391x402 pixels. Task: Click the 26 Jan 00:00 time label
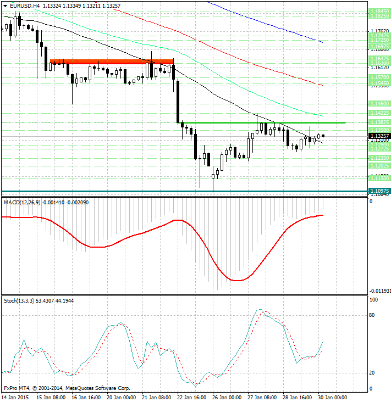tap(227, 398)
